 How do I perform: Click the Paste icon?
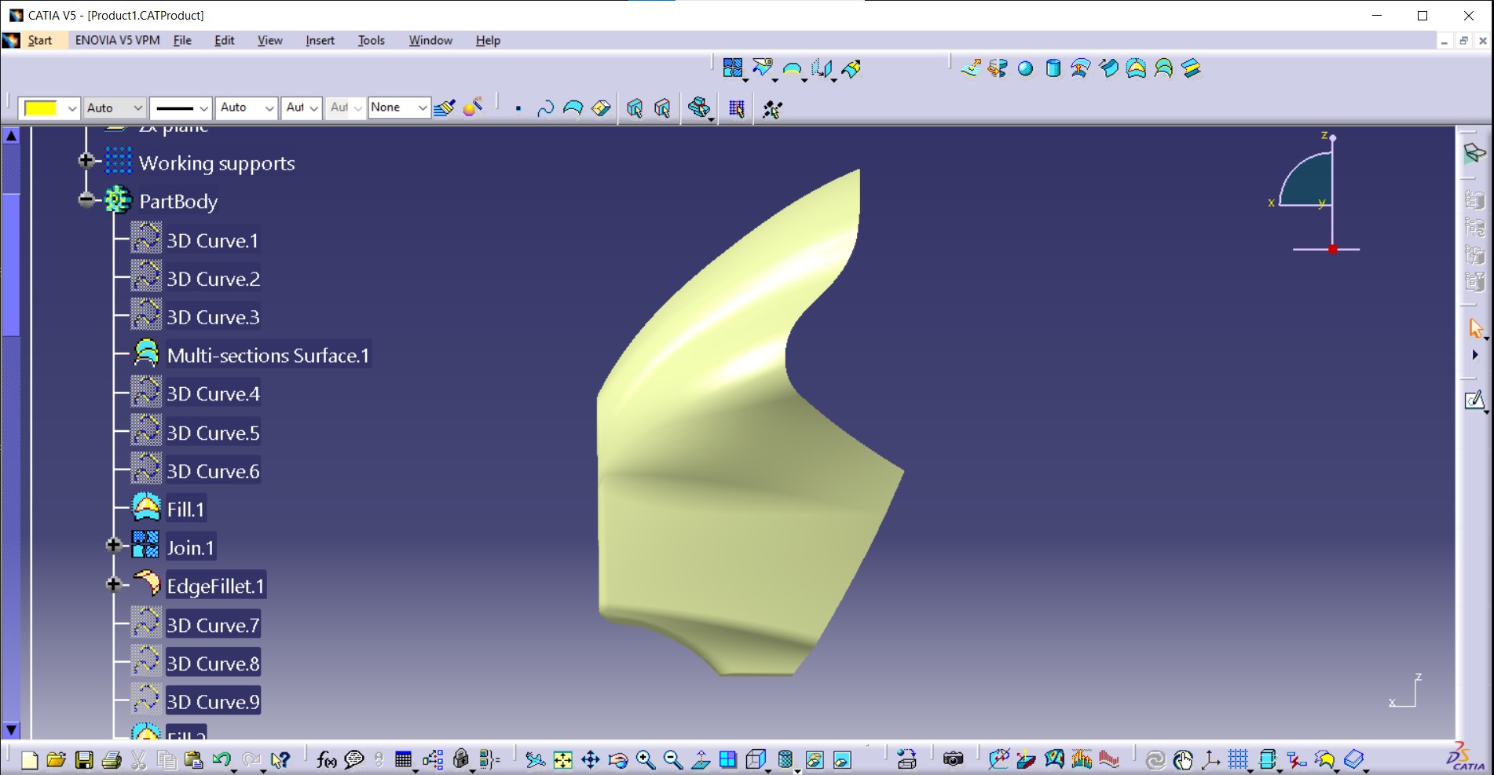(193, 759)
